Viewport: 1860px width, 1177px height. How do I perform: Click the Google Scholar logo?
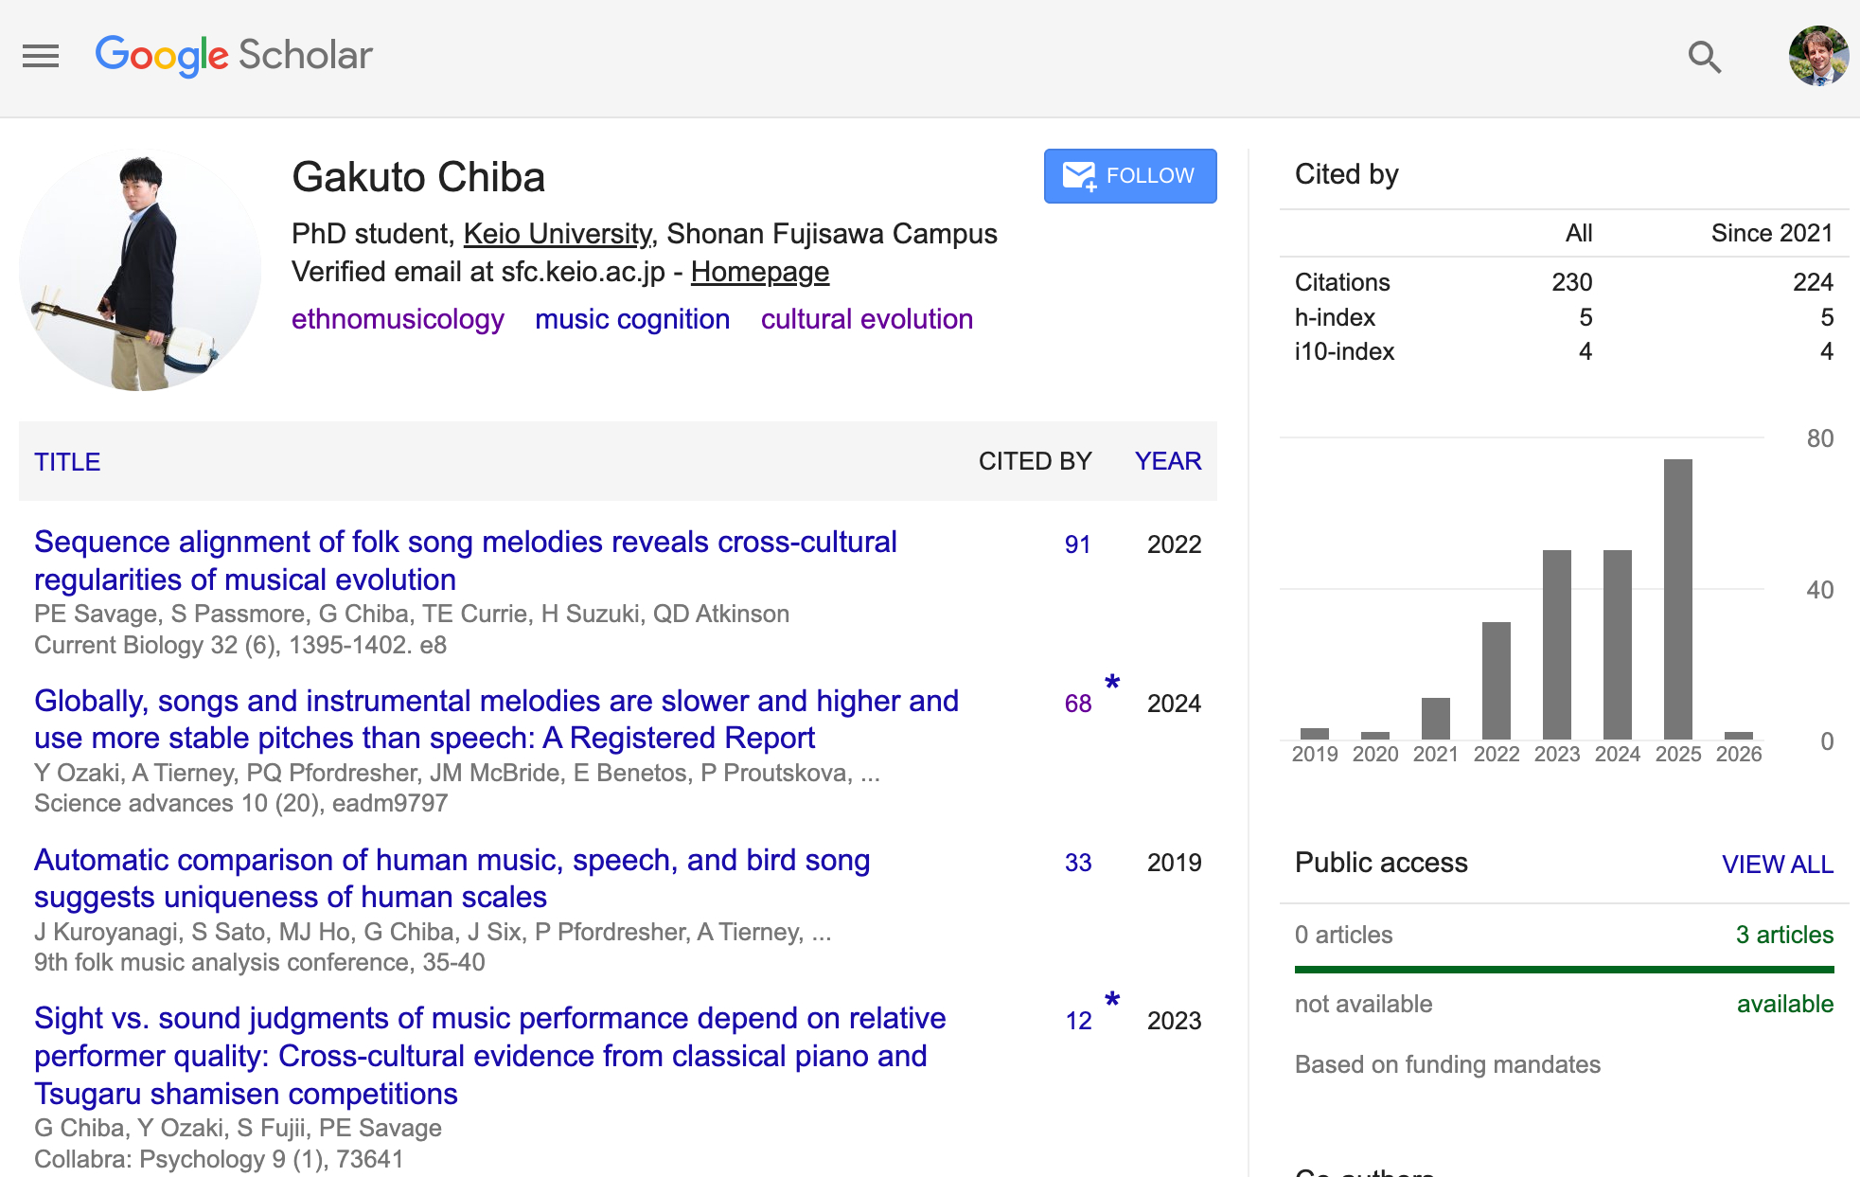[x=234, y=56]
